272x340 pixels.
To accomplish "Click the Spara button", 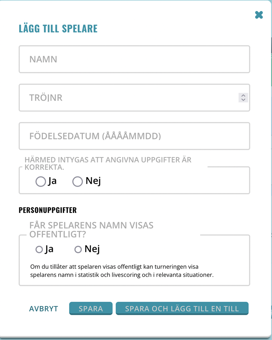I will (91, 308).
